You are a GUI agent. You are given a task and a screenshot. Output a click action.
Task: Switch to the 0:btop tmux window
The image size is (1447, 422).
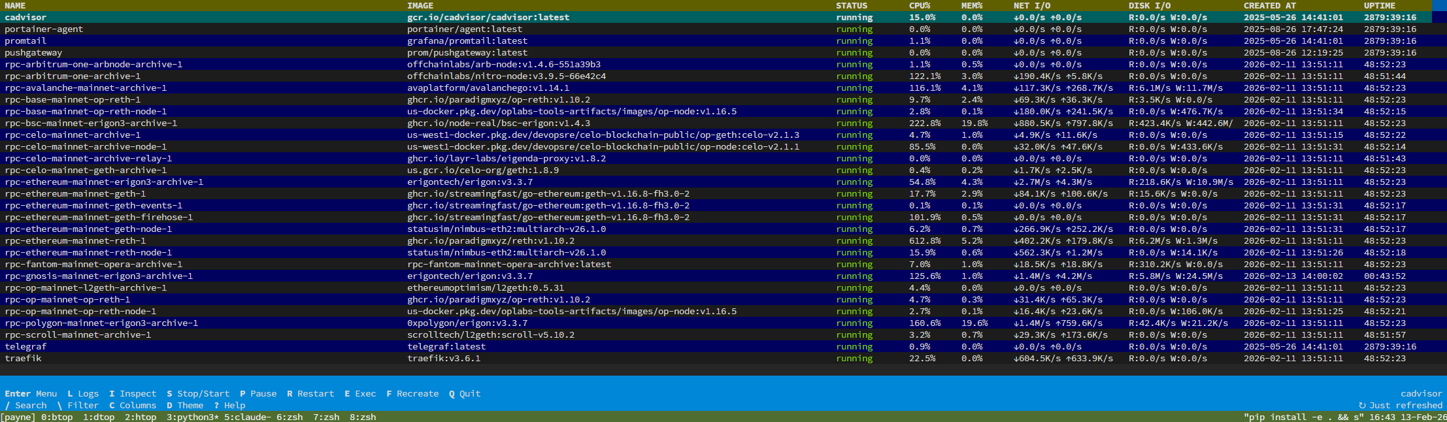tap(57, 417)
